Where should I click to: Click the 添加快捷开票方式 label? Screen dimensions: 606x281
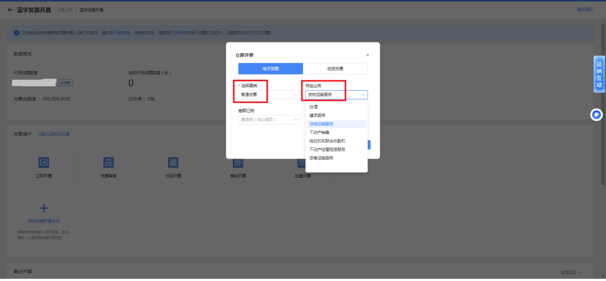click(x=44, y=221)
